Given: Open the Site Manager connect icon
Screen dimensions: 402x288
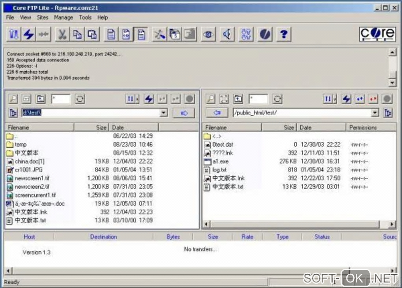Looking at the screenshot, I should tap(13, 34).
